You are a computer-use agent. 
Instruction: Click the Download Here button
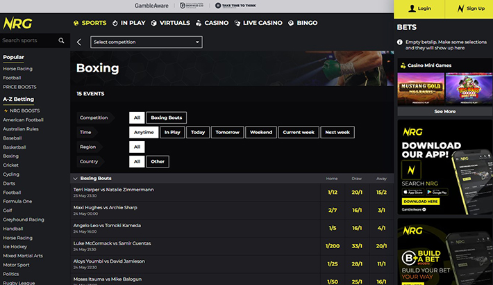[x=420, y=202]
